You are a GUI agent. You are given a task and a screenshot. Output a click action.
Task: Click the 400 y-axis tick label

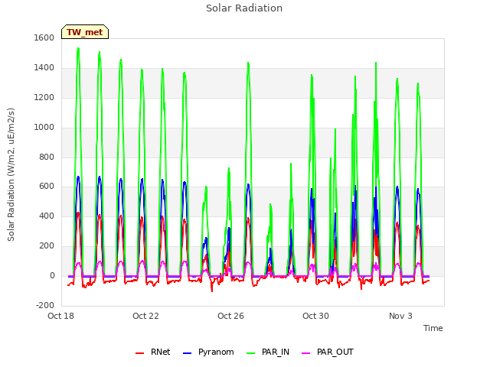point(47,216)
